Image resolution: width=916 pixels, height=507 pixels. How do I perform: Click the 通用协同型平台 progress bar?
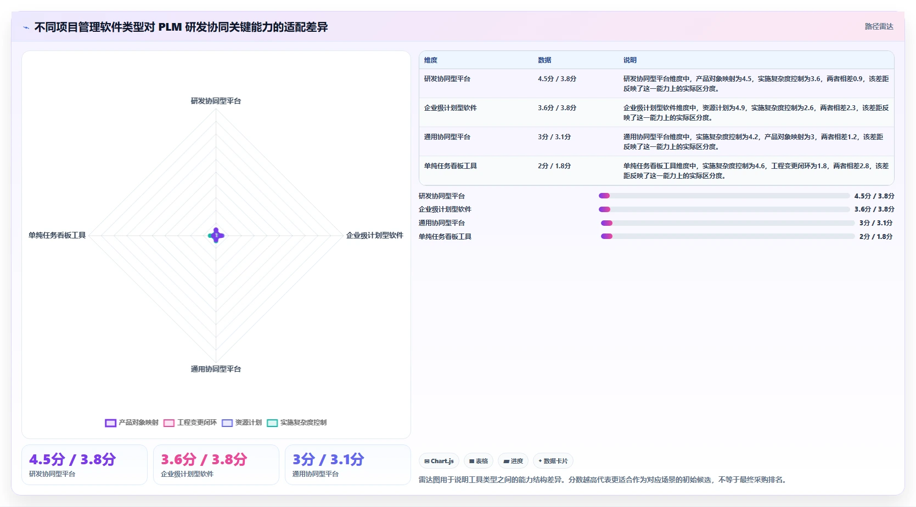coord(728,223)
